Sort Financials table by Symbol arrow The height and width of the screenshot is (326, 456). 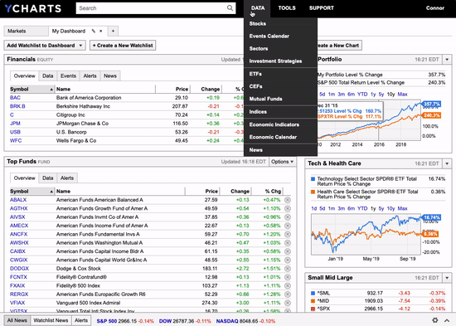pos(51,90)
